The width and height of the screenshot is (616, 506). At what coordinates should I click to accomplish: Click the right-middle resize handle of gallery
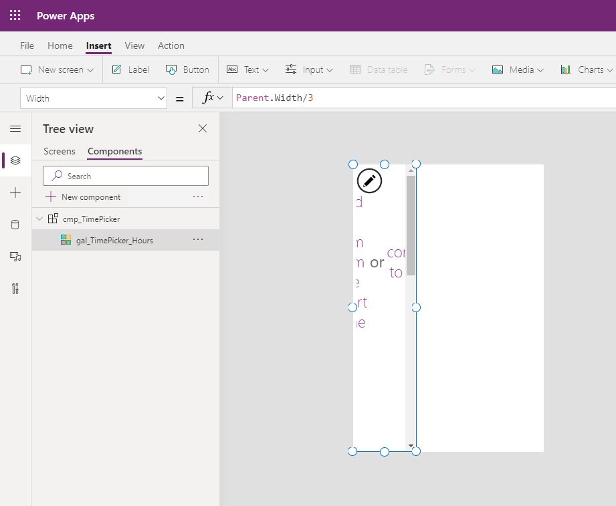coord(416,307)
